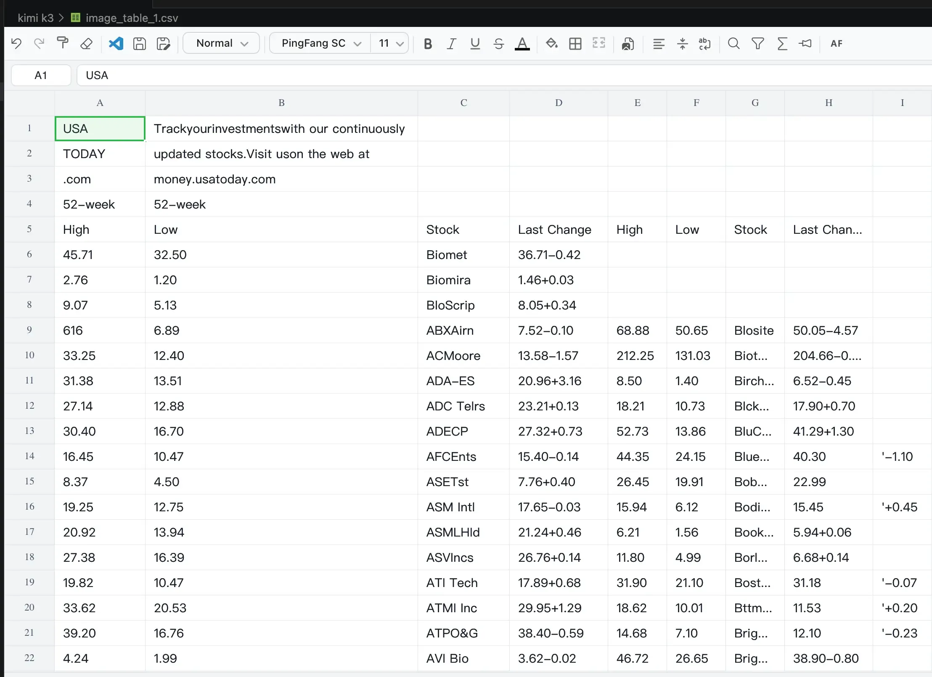Click the formula bar showing USA

coord(504,75)
